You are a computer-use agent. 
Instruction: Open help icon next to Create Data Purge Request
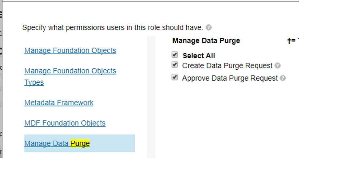278,66
